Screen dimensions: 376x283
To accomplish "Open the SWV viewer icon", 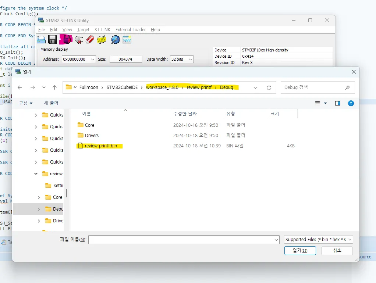I will [127, 40].
